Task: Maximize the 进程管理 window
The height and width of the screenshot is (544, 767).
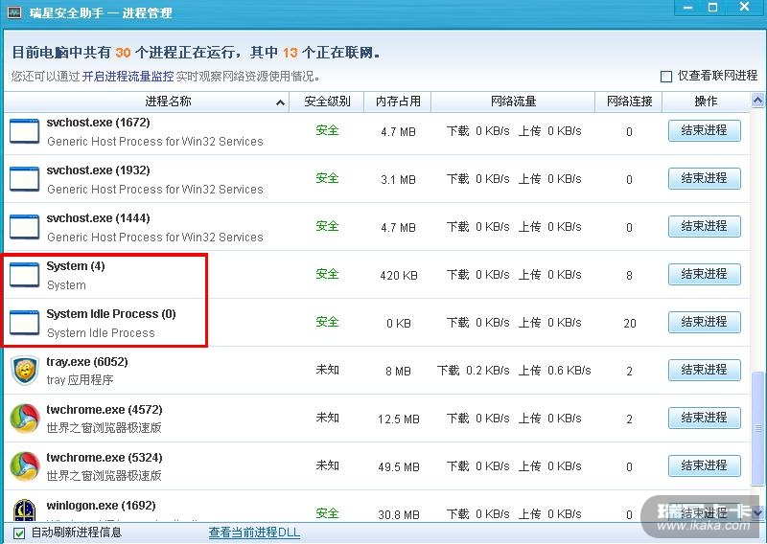Action: tap(713, 8)
